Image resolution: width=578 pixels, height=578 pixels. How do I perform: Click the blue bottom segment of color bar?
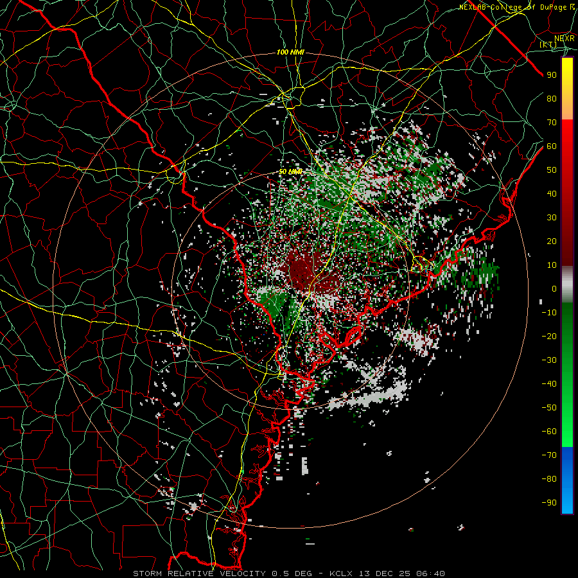pyautogui.click(x=567, y=480)
